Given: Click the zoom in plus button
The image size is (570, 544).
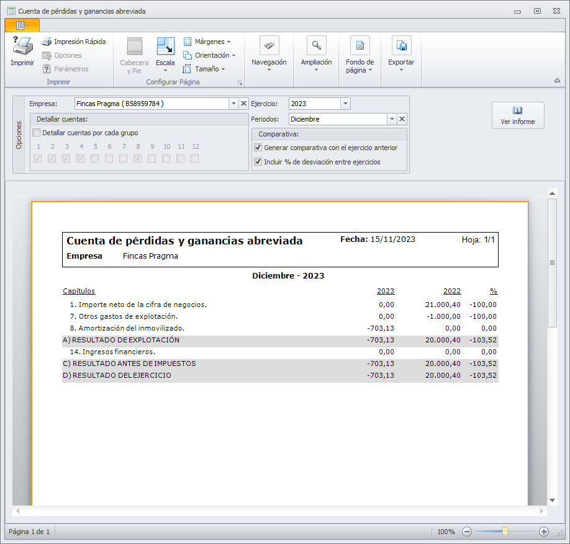Looking at the screenshot, I should [544, 532].
